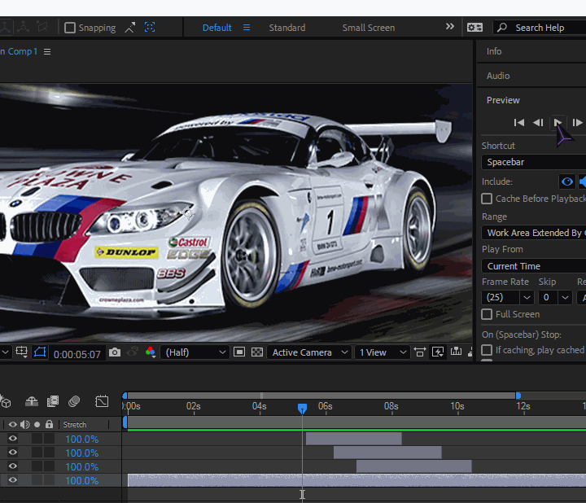Click the pixel aspect ratio correction icon
The image size is (586, 503).
coord(420,352)
